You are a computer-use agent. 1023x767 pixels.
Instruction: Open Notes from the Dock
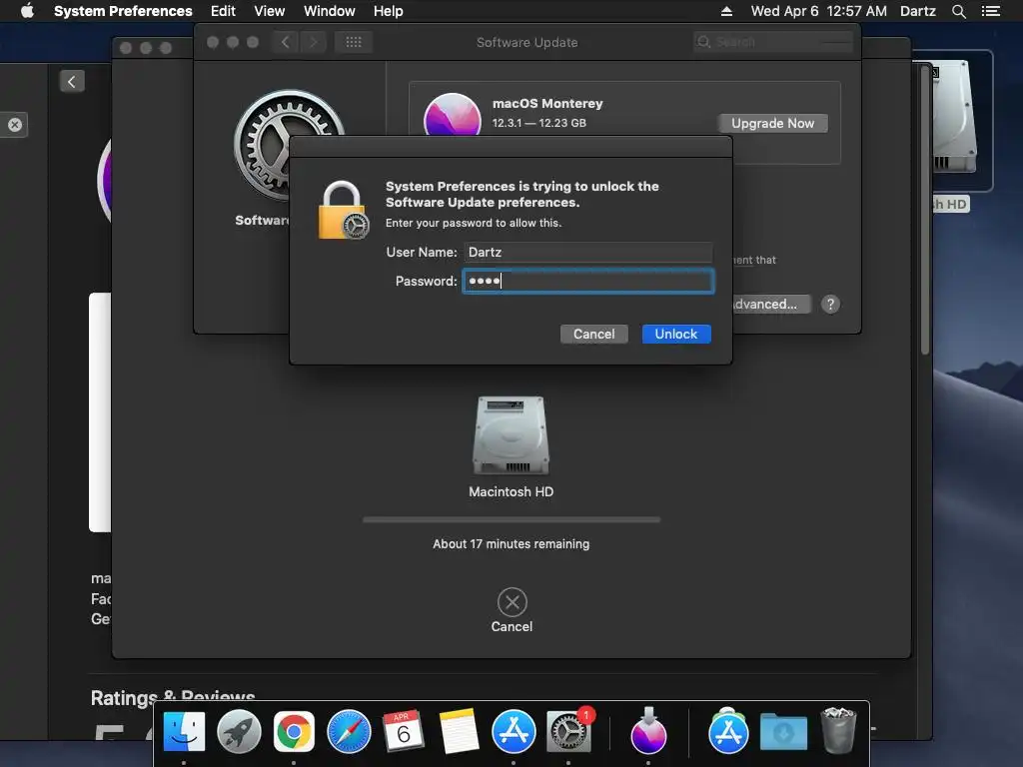click(459, 732)
